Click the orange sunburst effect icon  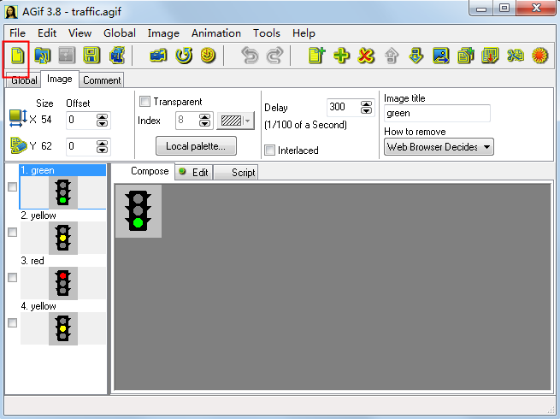539,56
